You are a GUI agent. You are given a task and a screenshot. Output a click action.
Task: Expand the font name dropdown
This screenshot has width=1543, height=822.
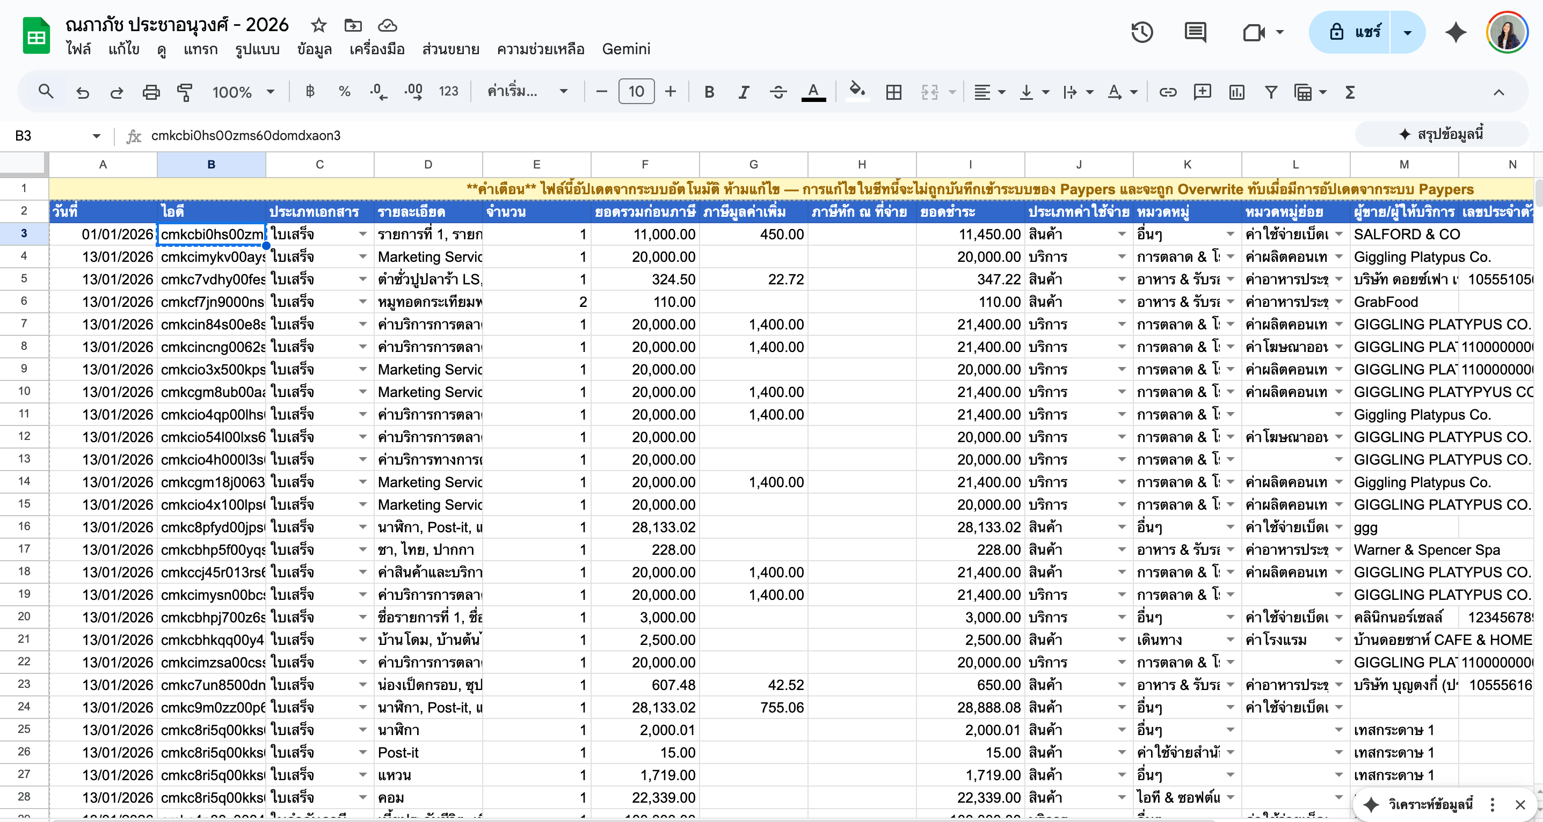[527, 92]
